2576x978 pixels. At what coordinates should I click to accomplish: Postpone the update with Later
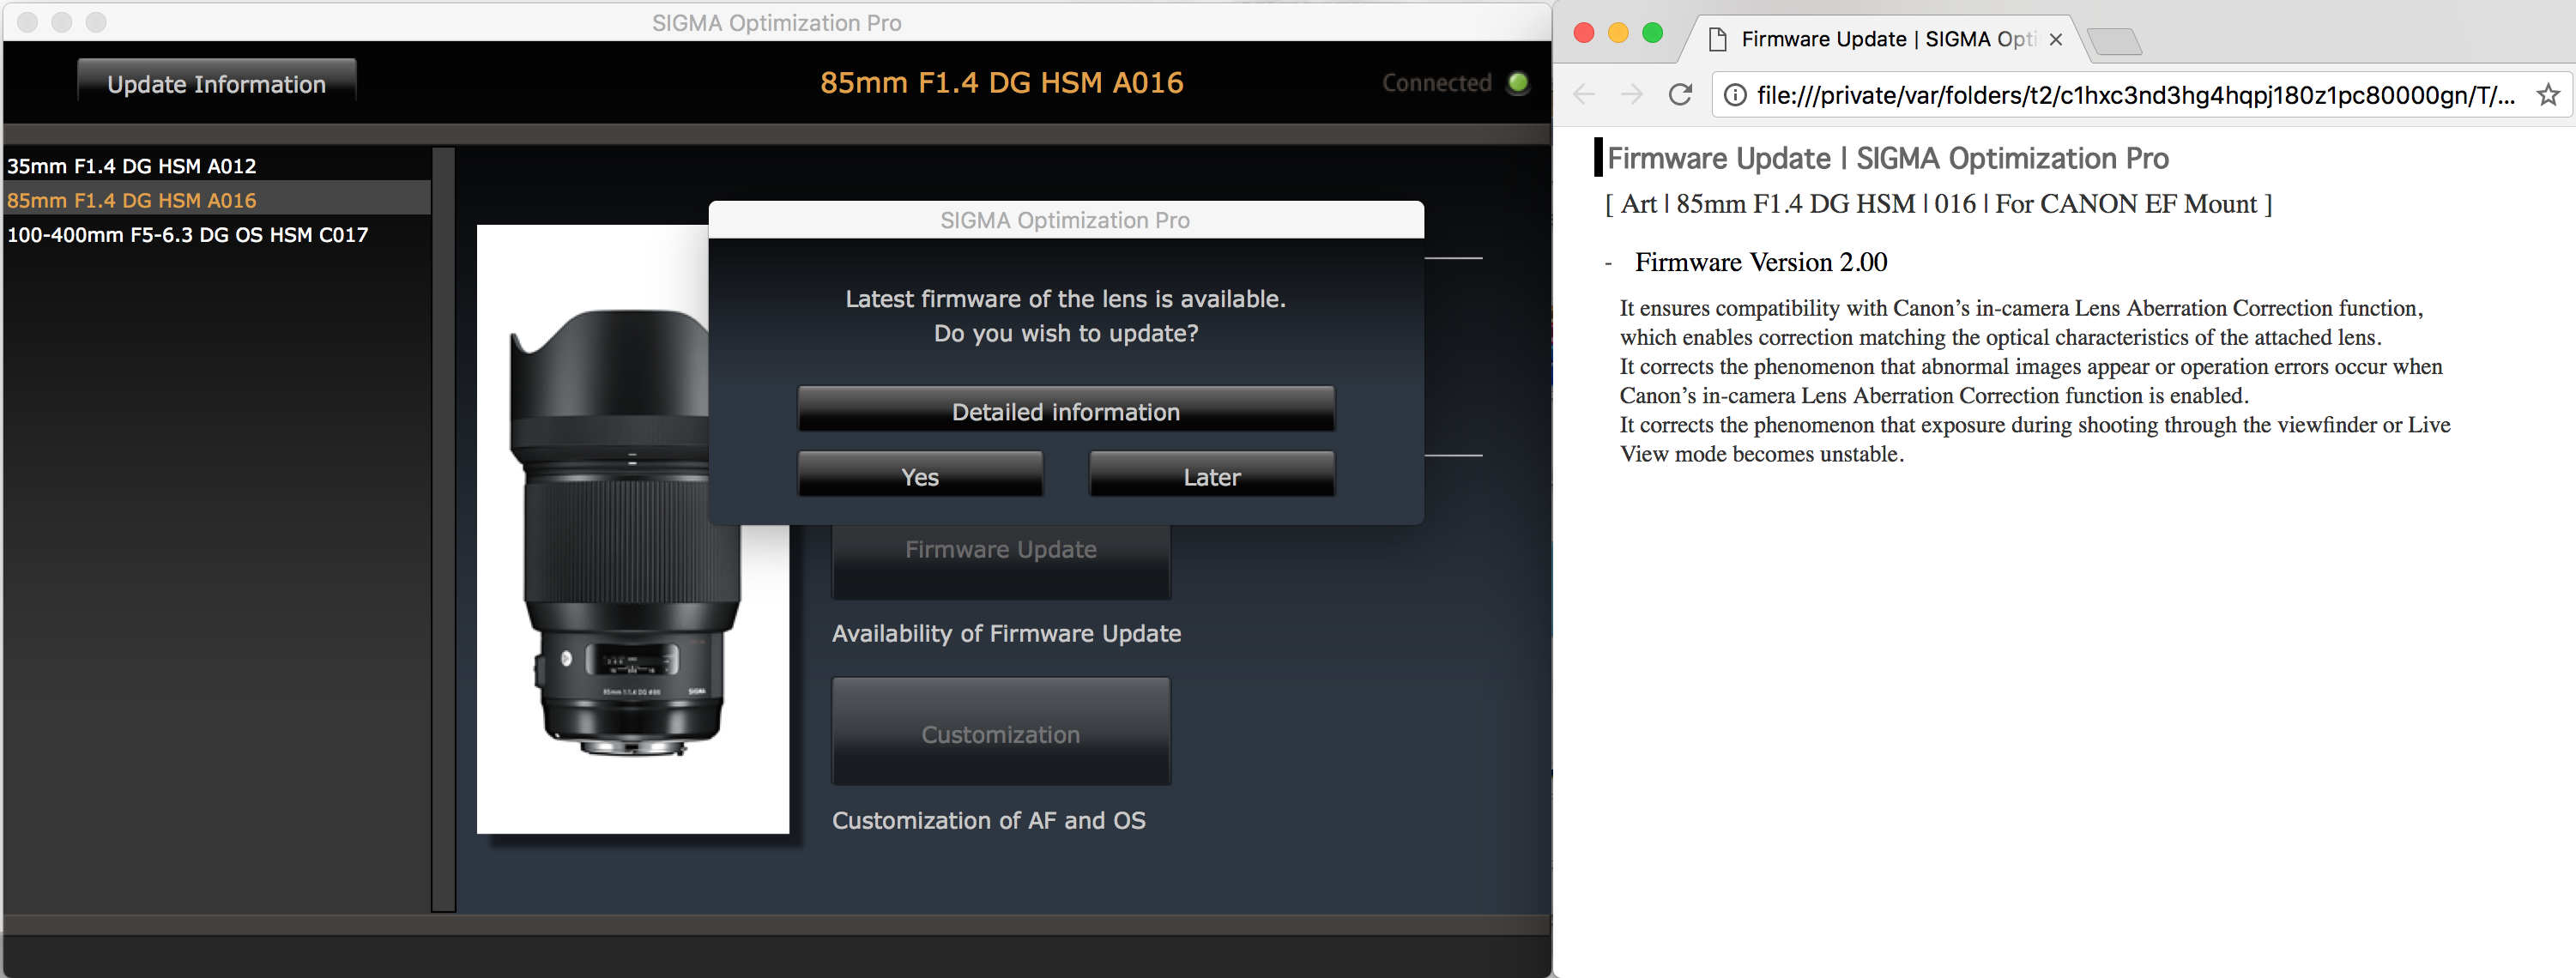coord(1212,476)
